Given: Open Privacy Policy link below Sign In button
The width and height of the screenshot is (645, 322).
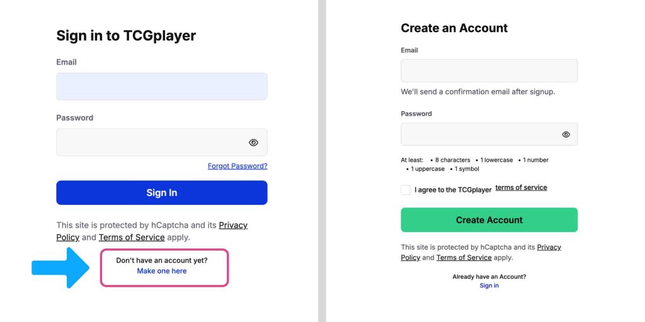Looking at the screenshot, I should pos(233,225).
